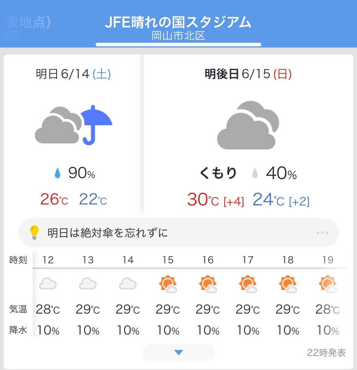Screen dimensions: 357x370
Task: Select the cloud icon at hour 12
Action: click(x=48, y=283)
